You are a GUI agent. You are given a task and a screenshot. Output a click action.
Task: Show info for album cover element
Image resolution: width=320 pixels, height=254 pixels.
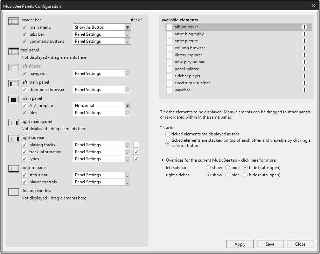tap(304, 27)
